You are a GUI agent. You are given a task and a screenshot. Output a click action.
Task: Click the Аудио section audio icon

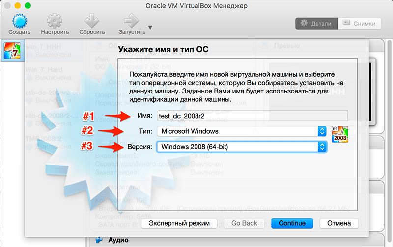point(99,240)
